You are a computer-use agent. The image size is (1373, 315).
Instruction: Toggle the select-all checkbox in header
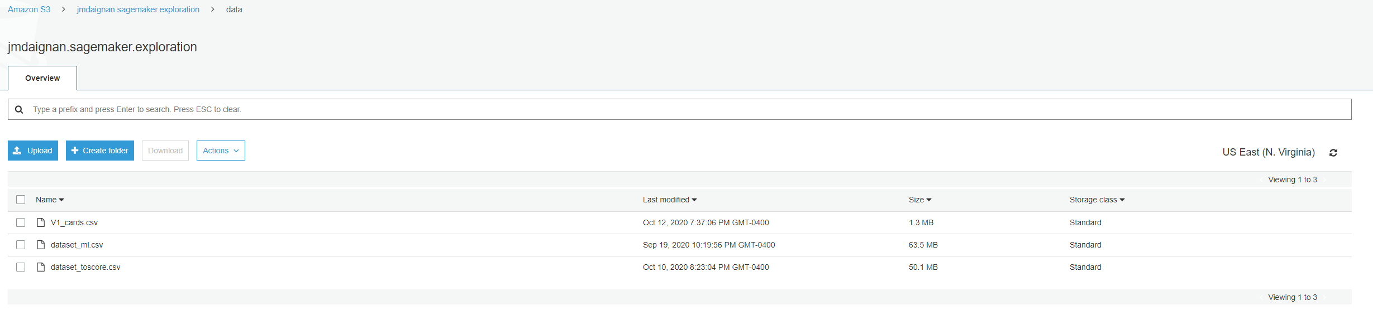(x=21, y=200)
